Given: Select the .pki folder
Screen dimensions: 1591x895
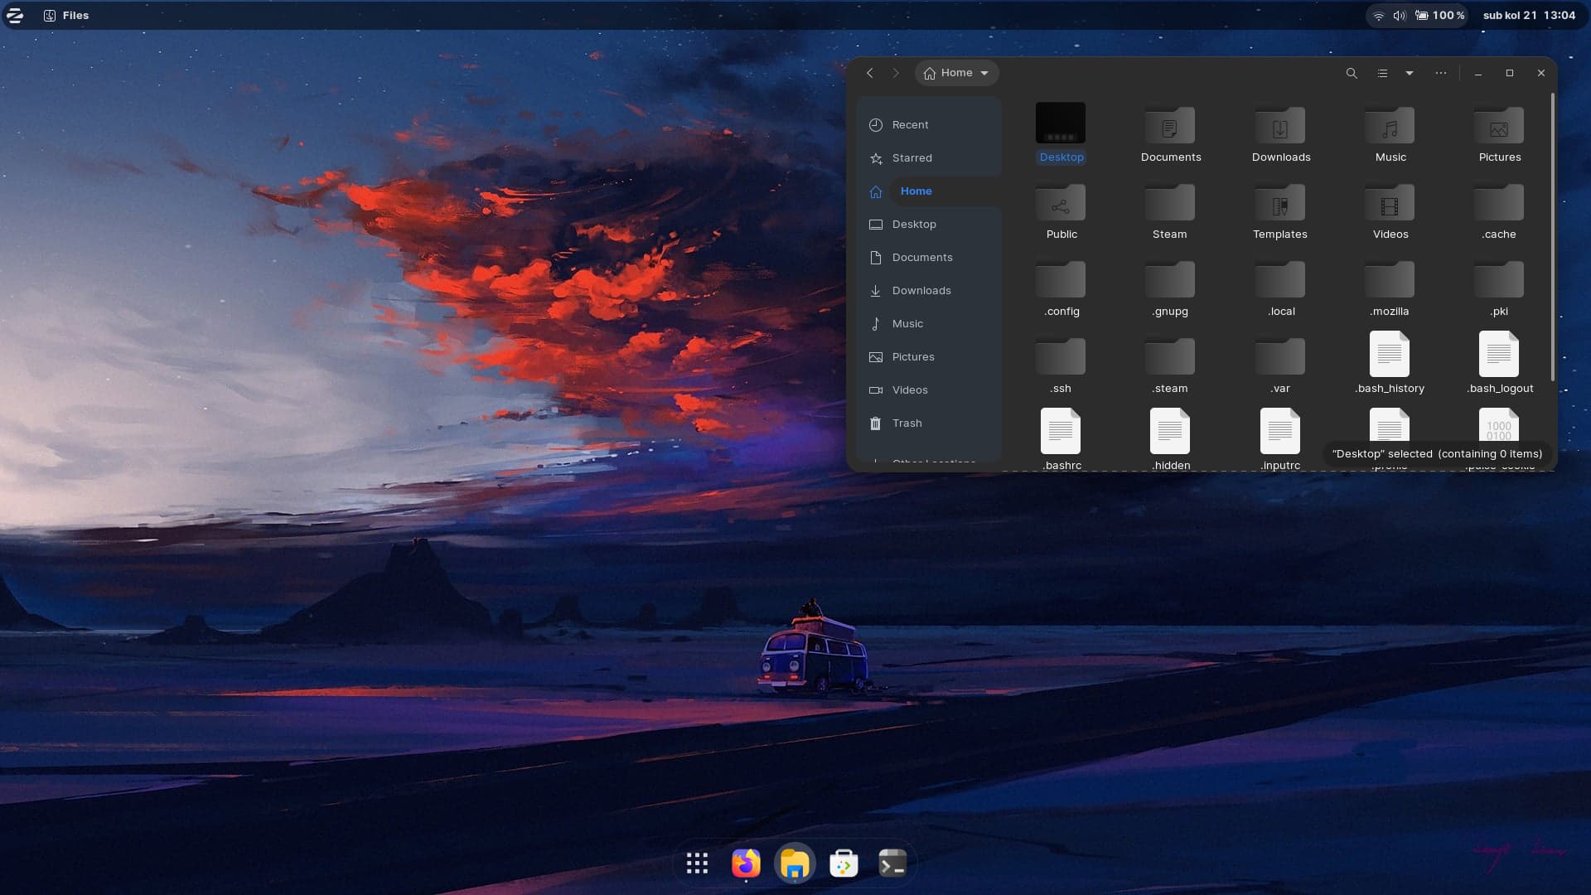Looking at the screenshot, I should click(1499, 280).
